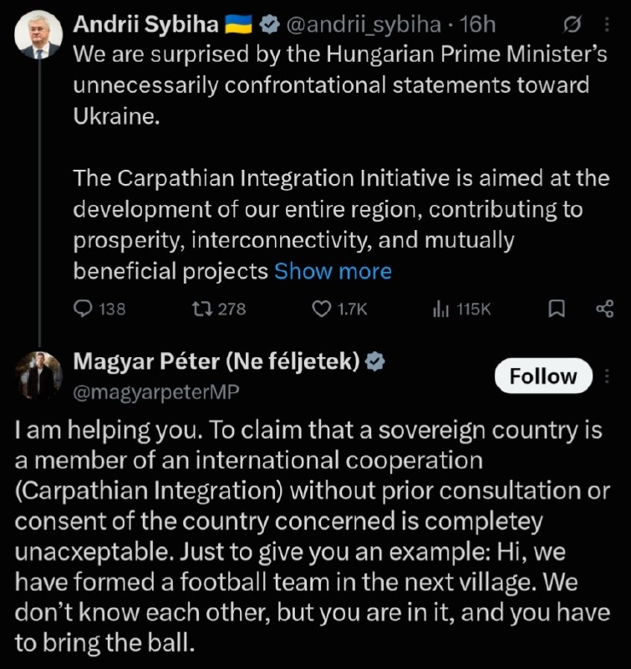Like the tweet with 1.7K likes
The image size is (631, 669).
[339, 309]
